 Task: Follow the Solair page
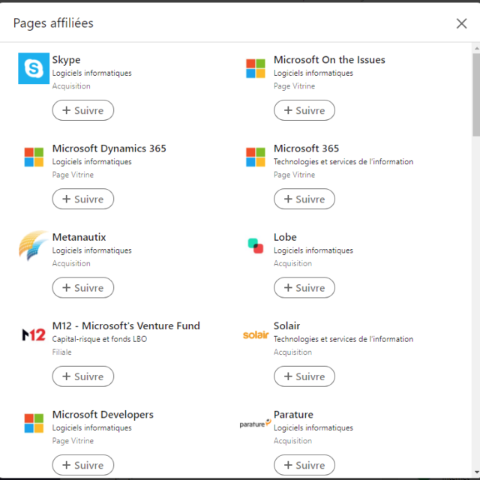tap(304, 376)
